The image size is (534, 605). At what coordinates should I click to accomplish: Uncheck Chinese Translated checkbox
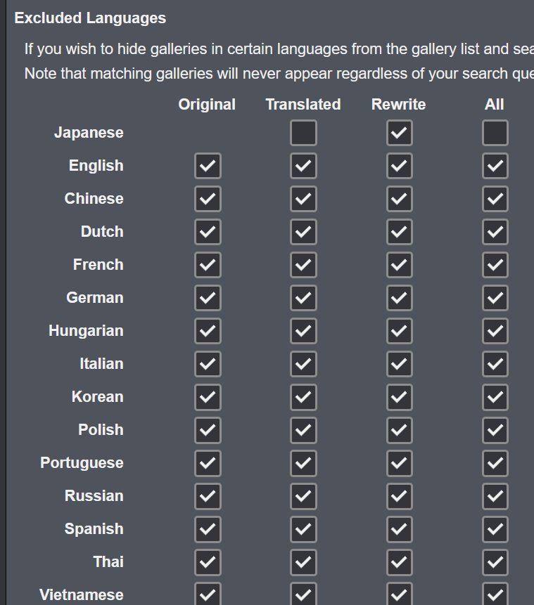click(x=303, y=199)
